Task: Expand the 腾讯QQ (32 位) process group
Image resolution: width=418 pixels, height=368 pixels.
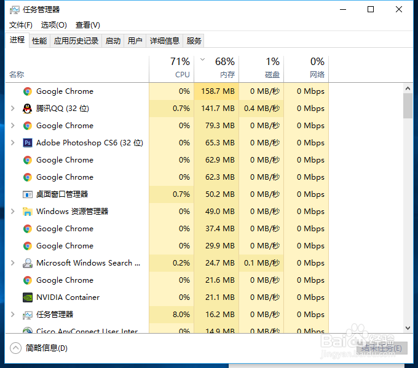Action: coord(12,108)
